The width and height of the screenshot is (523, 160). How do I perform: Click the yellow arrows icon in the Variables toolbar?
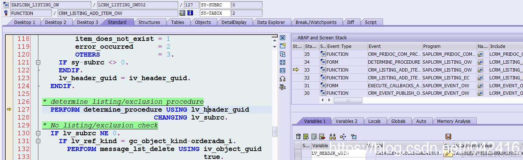[333, 136]
